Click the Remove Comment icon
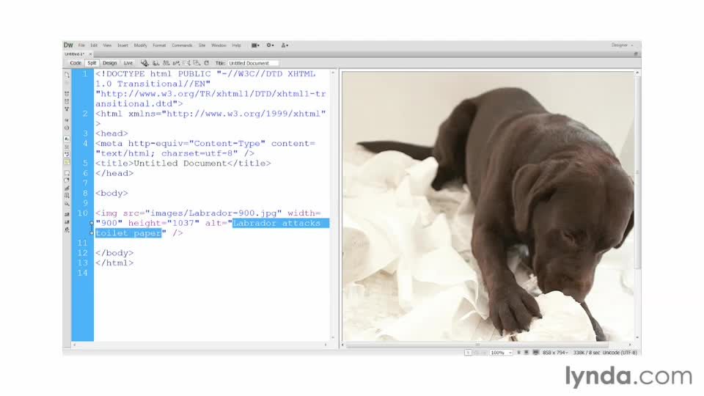704x396 pixels. (x=67, y=180)
